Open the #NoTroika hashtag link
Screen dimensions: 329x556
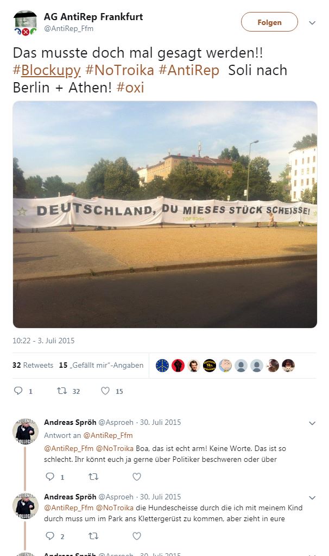tap(119, 70)
